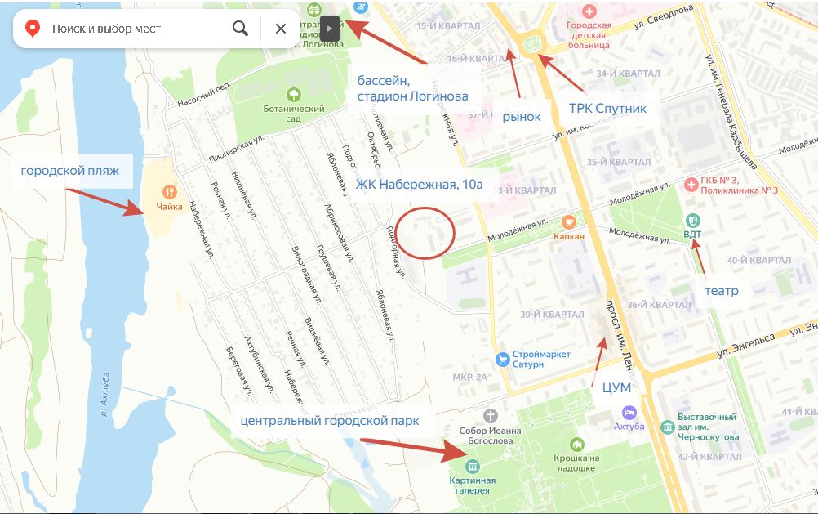
Task: Click the red location pin icon
Action: pyautogui.click(x=33, y=29)
